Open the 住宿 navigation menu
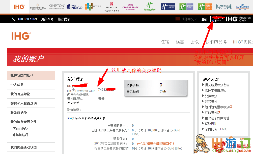This screenshot has width=253, height=154. (x=165, y=42)
